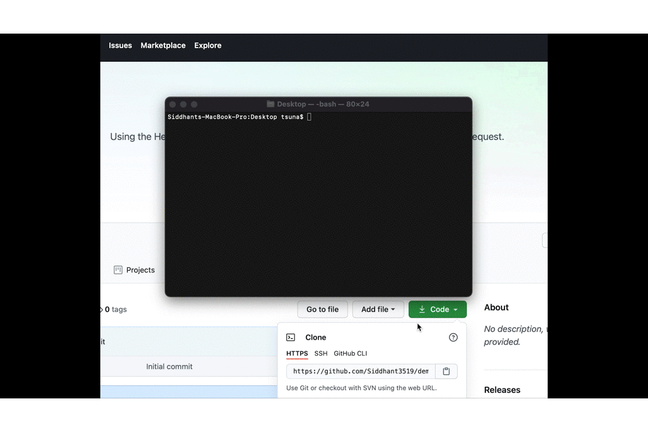Click the Go to file button
648x432 pixels.
pyautogui.click(x=322, y=309)
